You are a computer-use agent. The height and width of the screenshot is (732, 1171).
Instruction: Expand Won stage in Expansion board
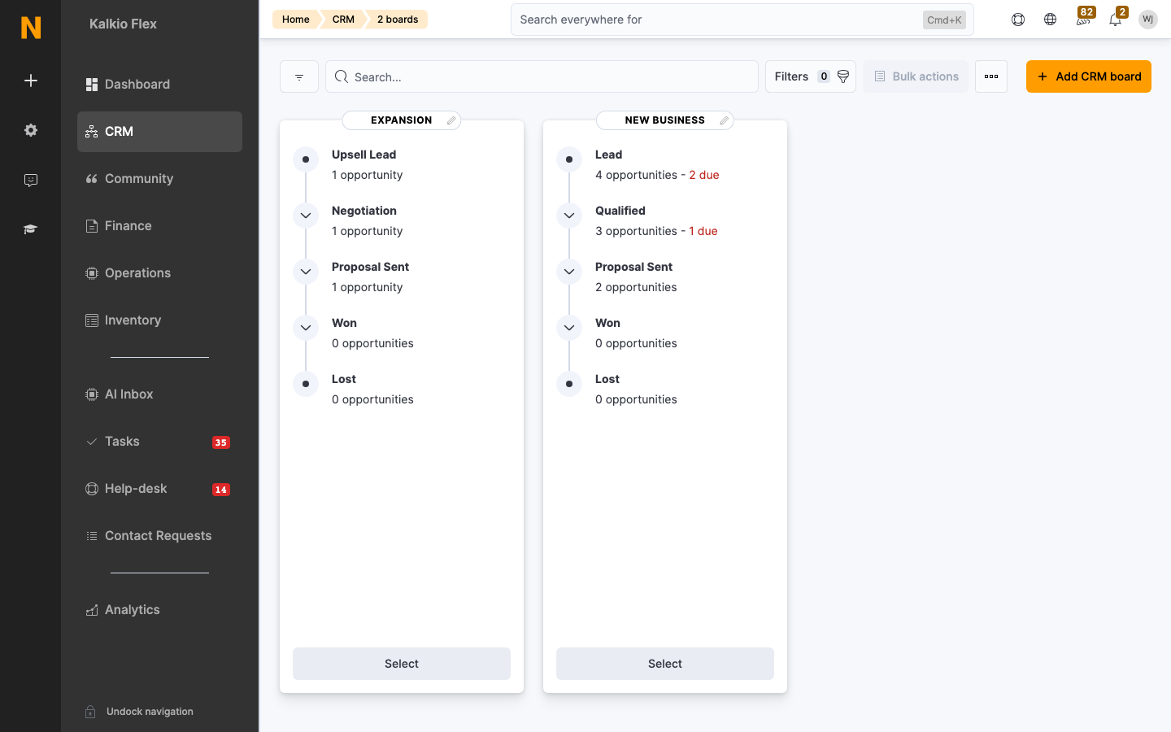click(x=306, y=328)
